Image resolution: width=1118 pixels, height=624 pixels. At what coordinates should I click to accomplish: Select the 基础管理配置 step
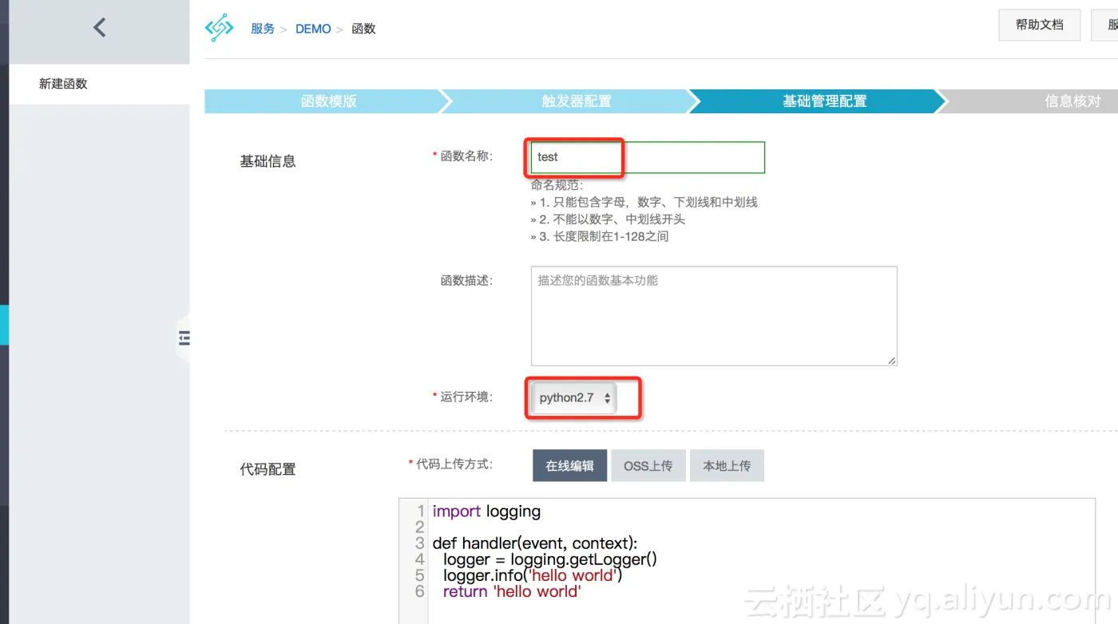click(824, 101)
